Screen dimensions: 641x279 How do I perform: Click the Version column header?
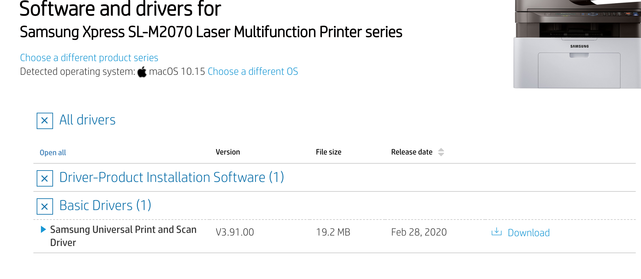click(x=228, y=152)
